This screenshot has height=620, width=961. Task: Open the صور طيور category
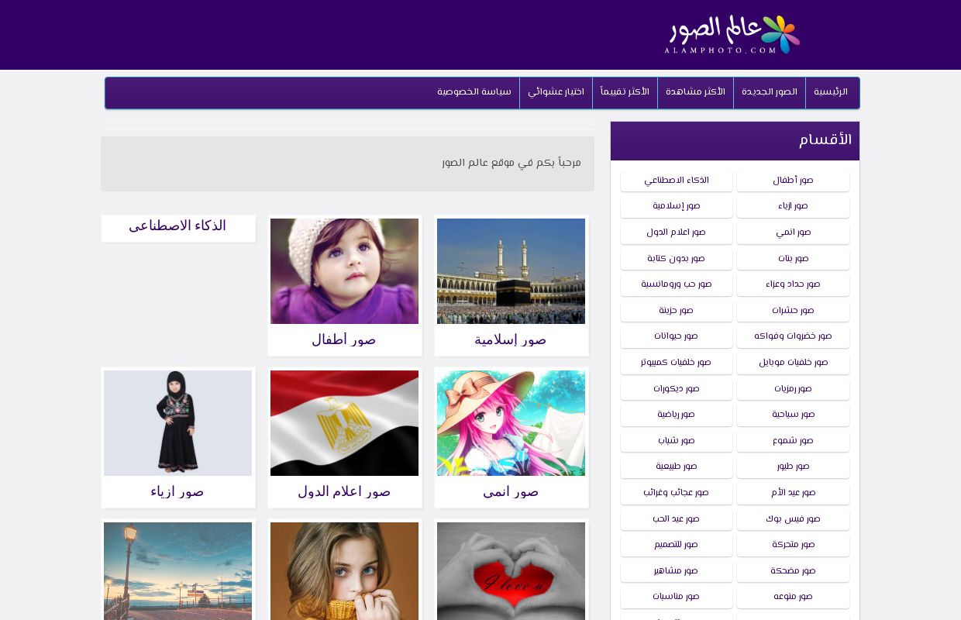(793, 467)
